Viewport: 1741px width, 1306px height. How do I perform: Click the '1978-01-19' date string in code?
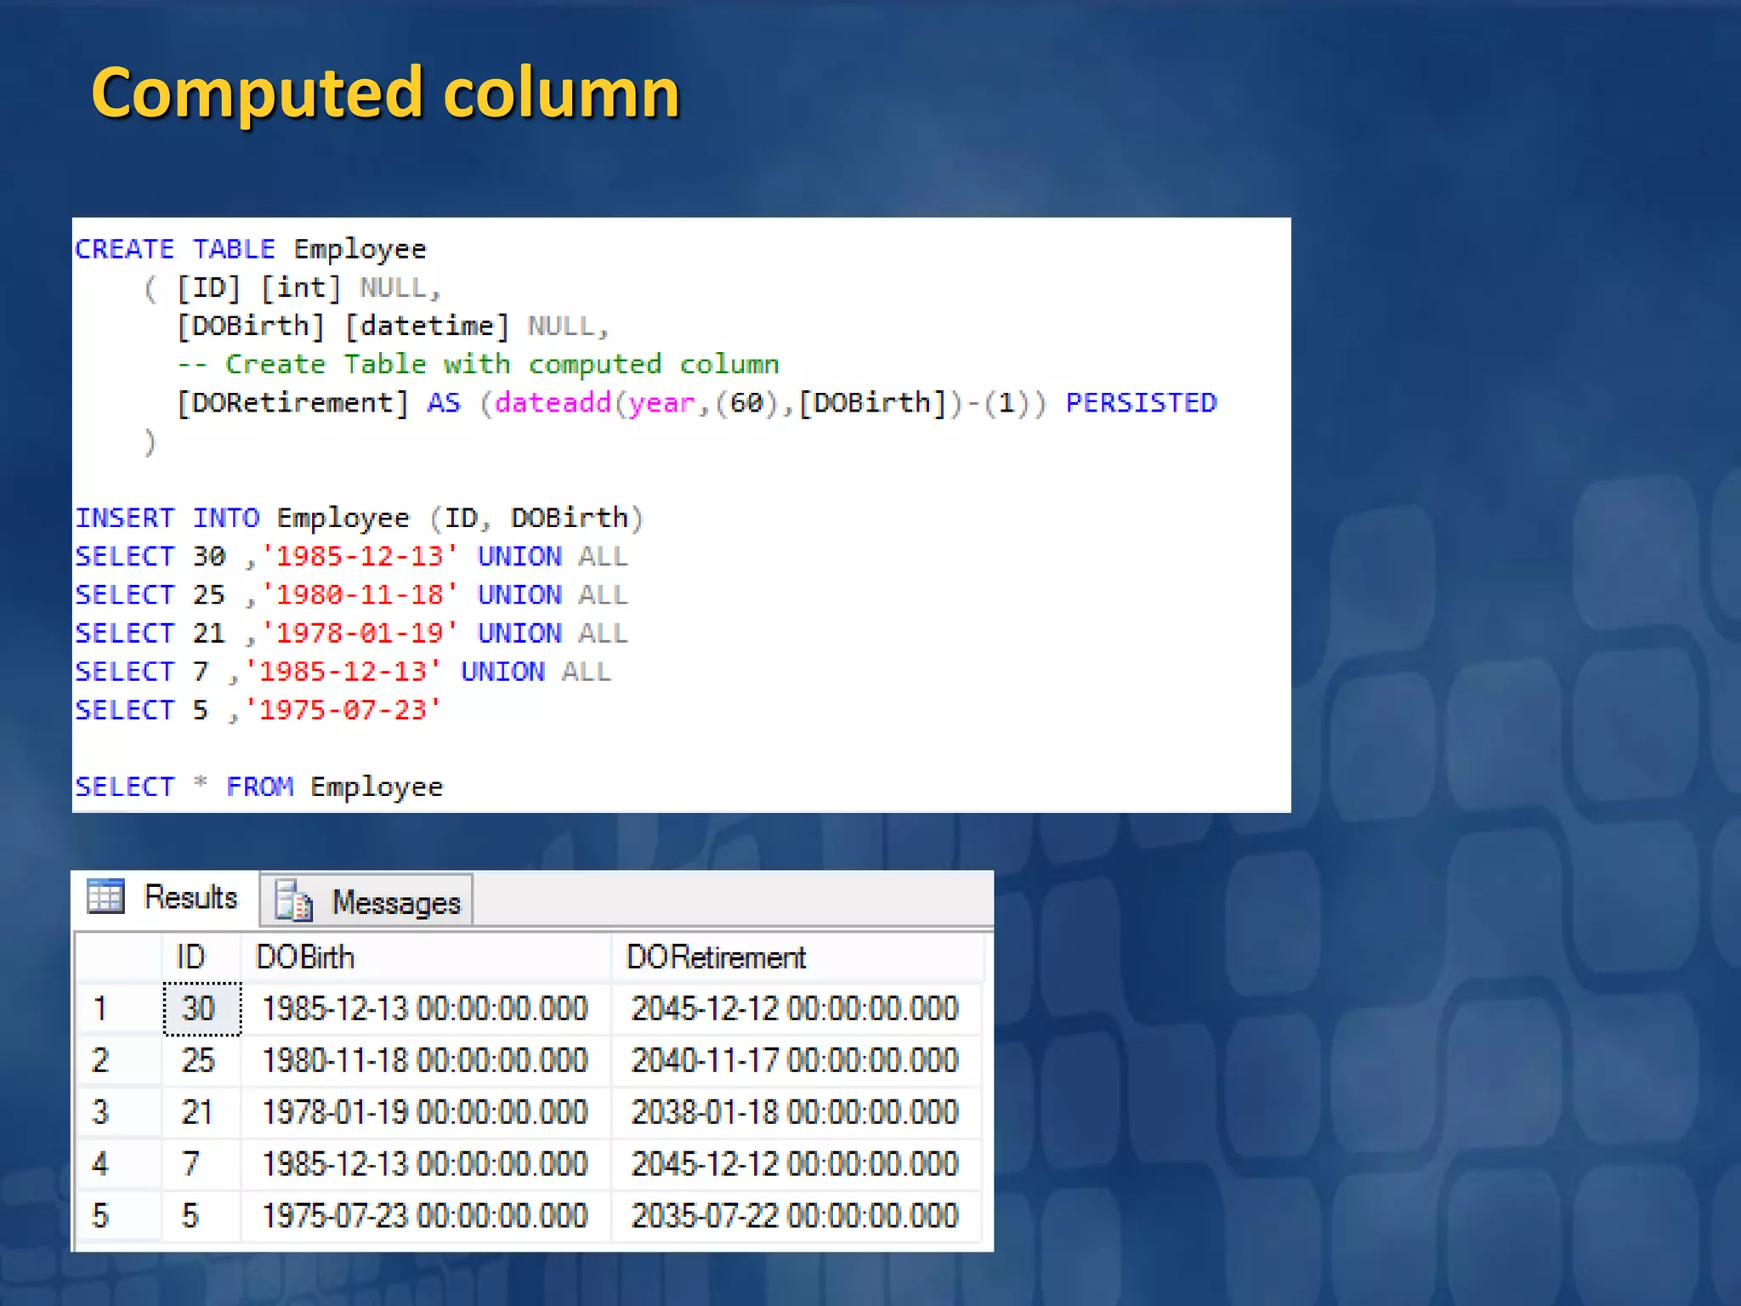[360, 633]
